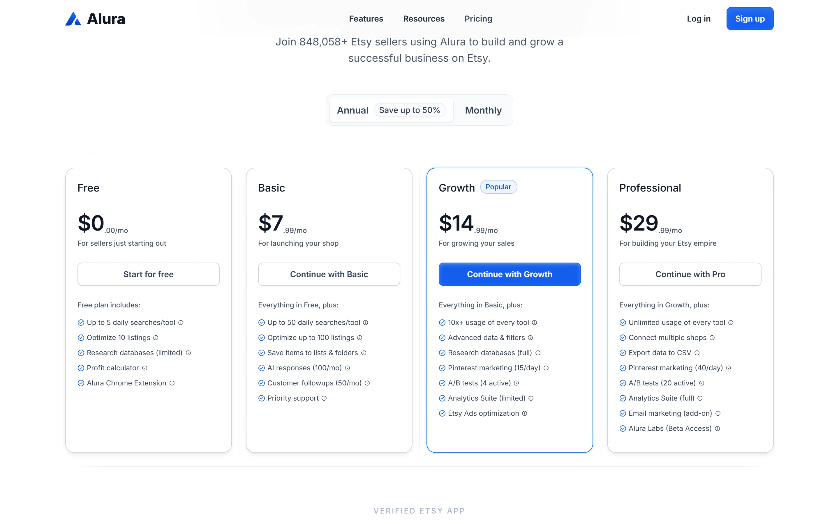Click 'Alura Labs (Beta Access)' feature text
Viewport: 839px width, 524px height.
(x=670, y=429)
